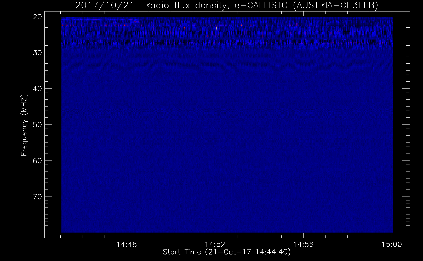Click the 14:52 time tick label
The width and height of the screenshot is (423, 261).
215,245
